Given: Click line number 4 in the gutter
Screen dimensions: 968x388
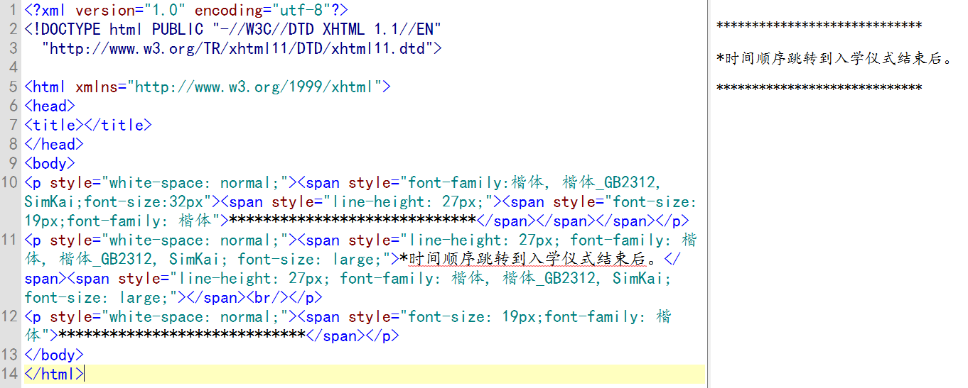Looking at the screenshot, I should tap(13, 68).
